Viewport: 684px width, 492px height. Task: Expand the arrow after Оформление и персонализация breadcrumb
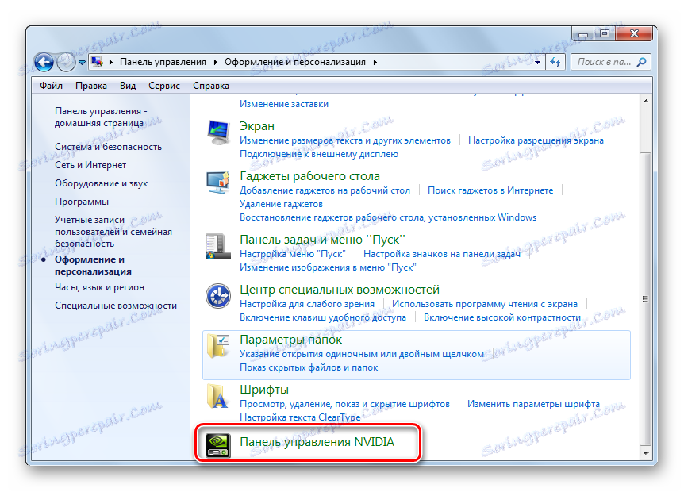point(375,63)
